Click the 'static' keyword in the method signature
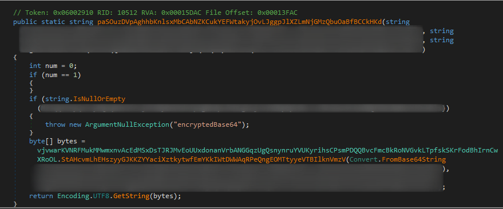The width and height of the screenshot is (503, 209). point(53,22)
